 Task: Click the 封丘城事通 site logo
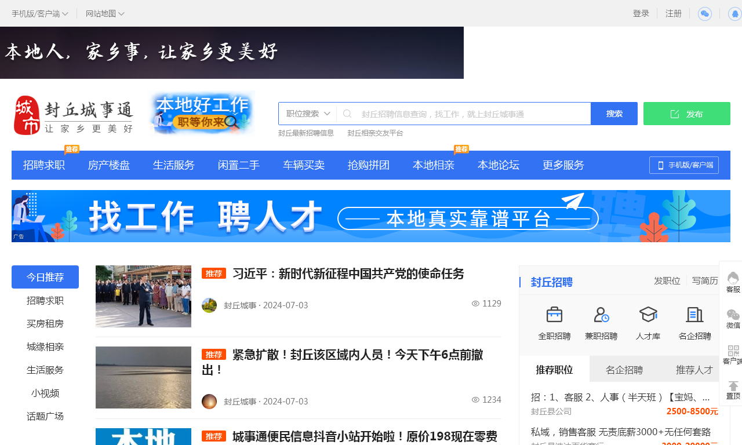pos(73,115)
